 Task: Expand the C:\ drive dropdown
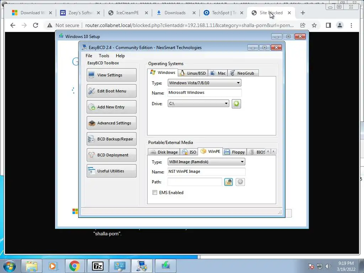(198, 103)
